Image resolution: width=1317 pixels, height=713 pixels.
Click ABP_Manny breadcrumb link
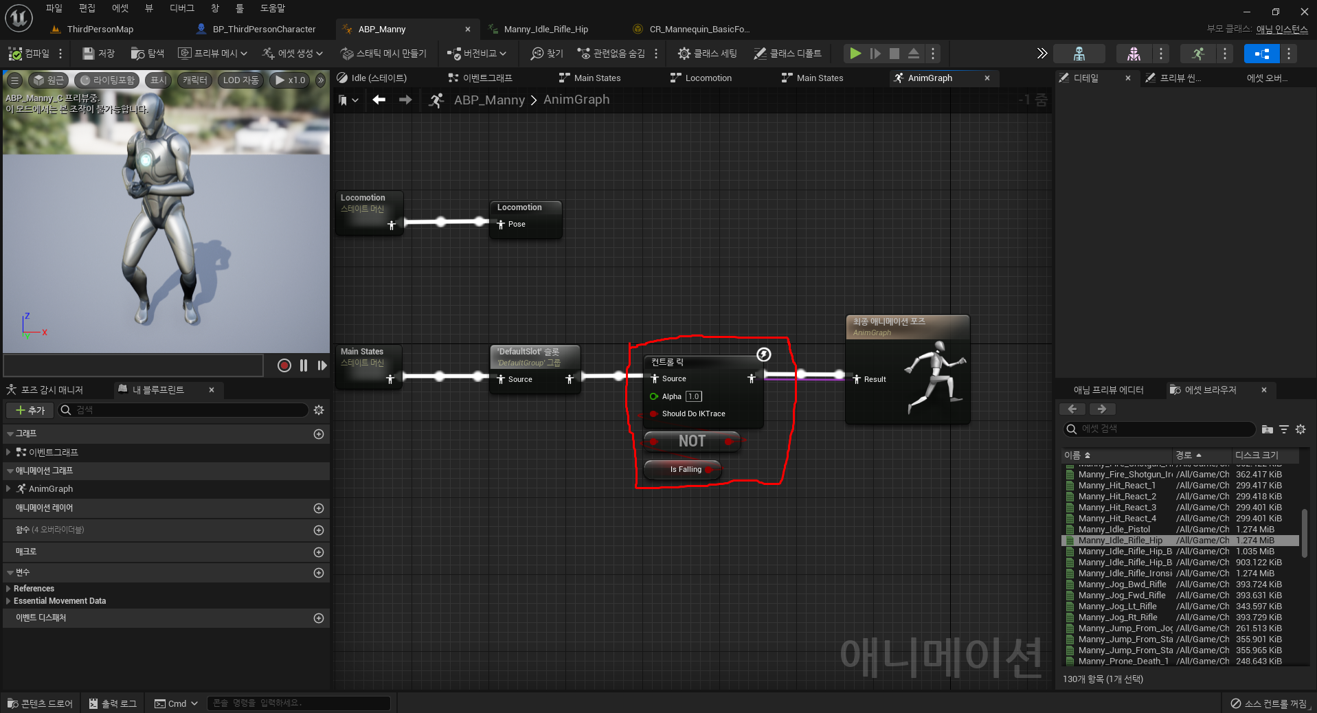[489, 100]
